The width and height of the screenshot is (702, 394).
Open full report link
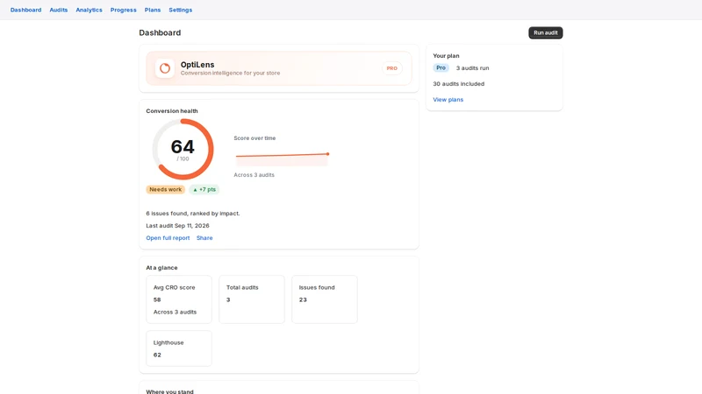(x=168, y=238)
